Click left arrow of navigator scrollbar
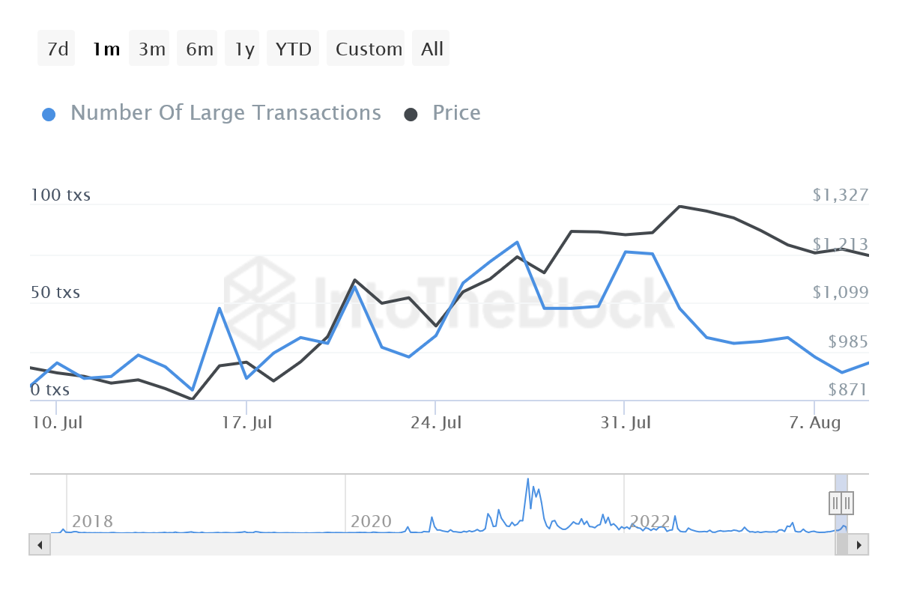The width and height of the screenshot is (899, 599). [39, 544]
